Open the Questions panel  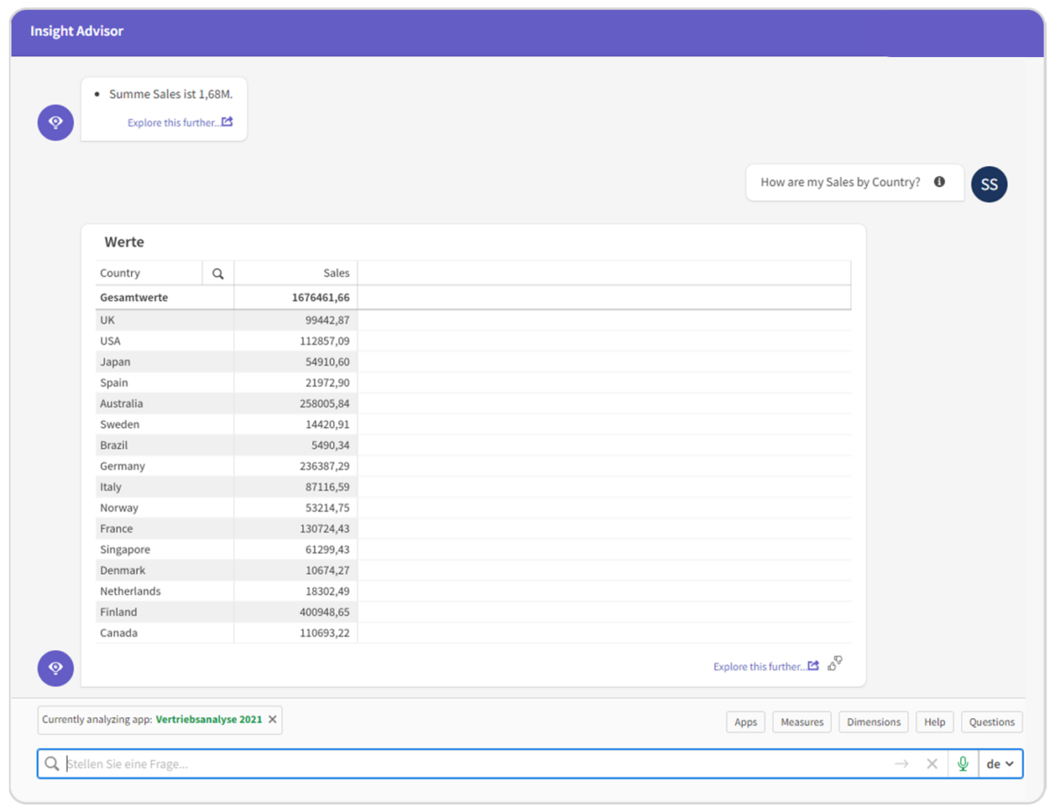click(992, 721)
